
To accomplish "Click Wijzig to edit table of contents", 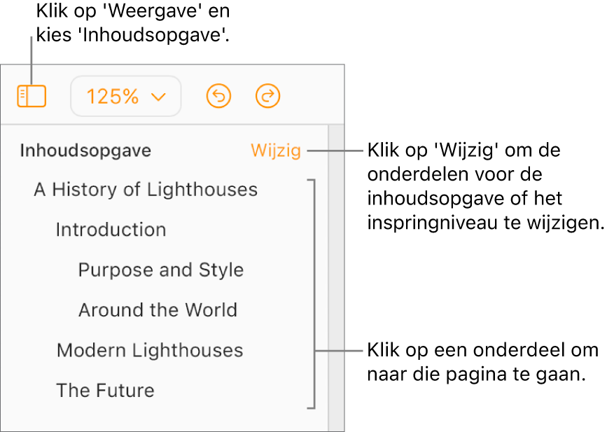I will click(276, 151).
